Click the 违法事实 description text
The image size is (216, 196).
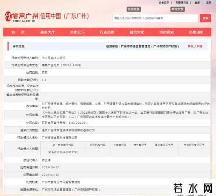[126, 106]
